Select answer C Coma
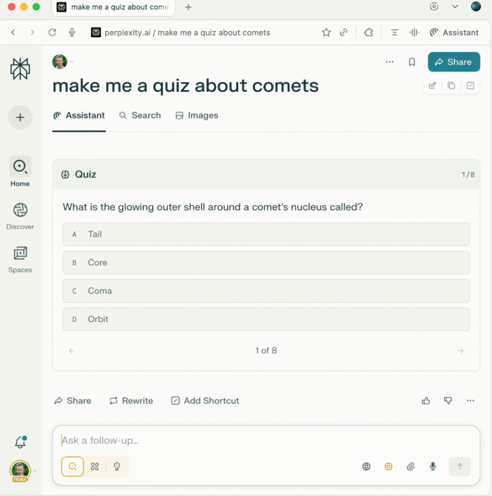The image size is (492, 496). [266, 291]
